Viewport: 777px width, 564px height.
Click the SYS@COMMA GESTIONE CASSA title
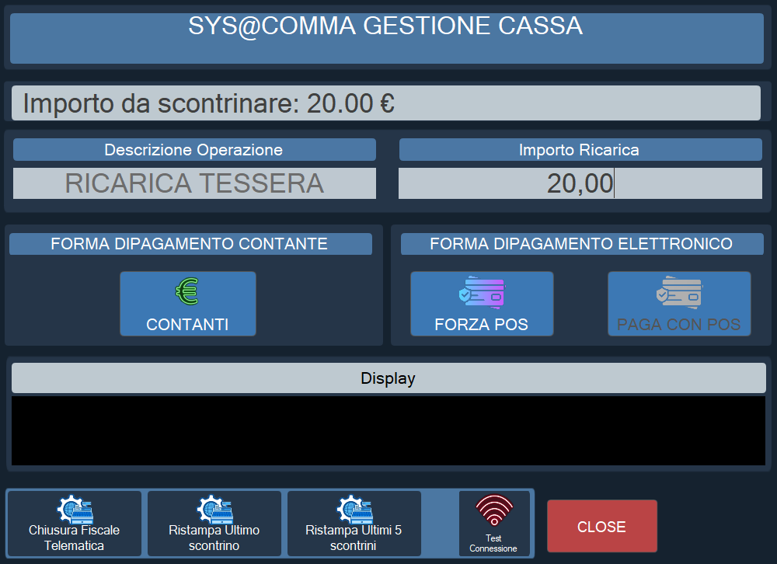pyautogui.click(x=385, y=26)
